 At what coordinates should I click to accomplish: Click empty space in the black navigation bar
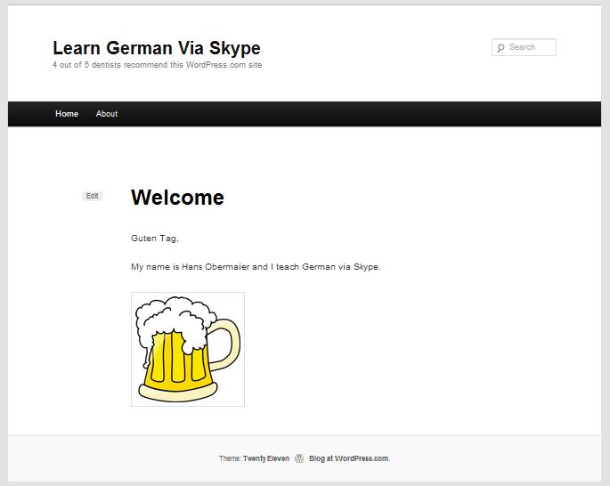(x=350, y=114)
